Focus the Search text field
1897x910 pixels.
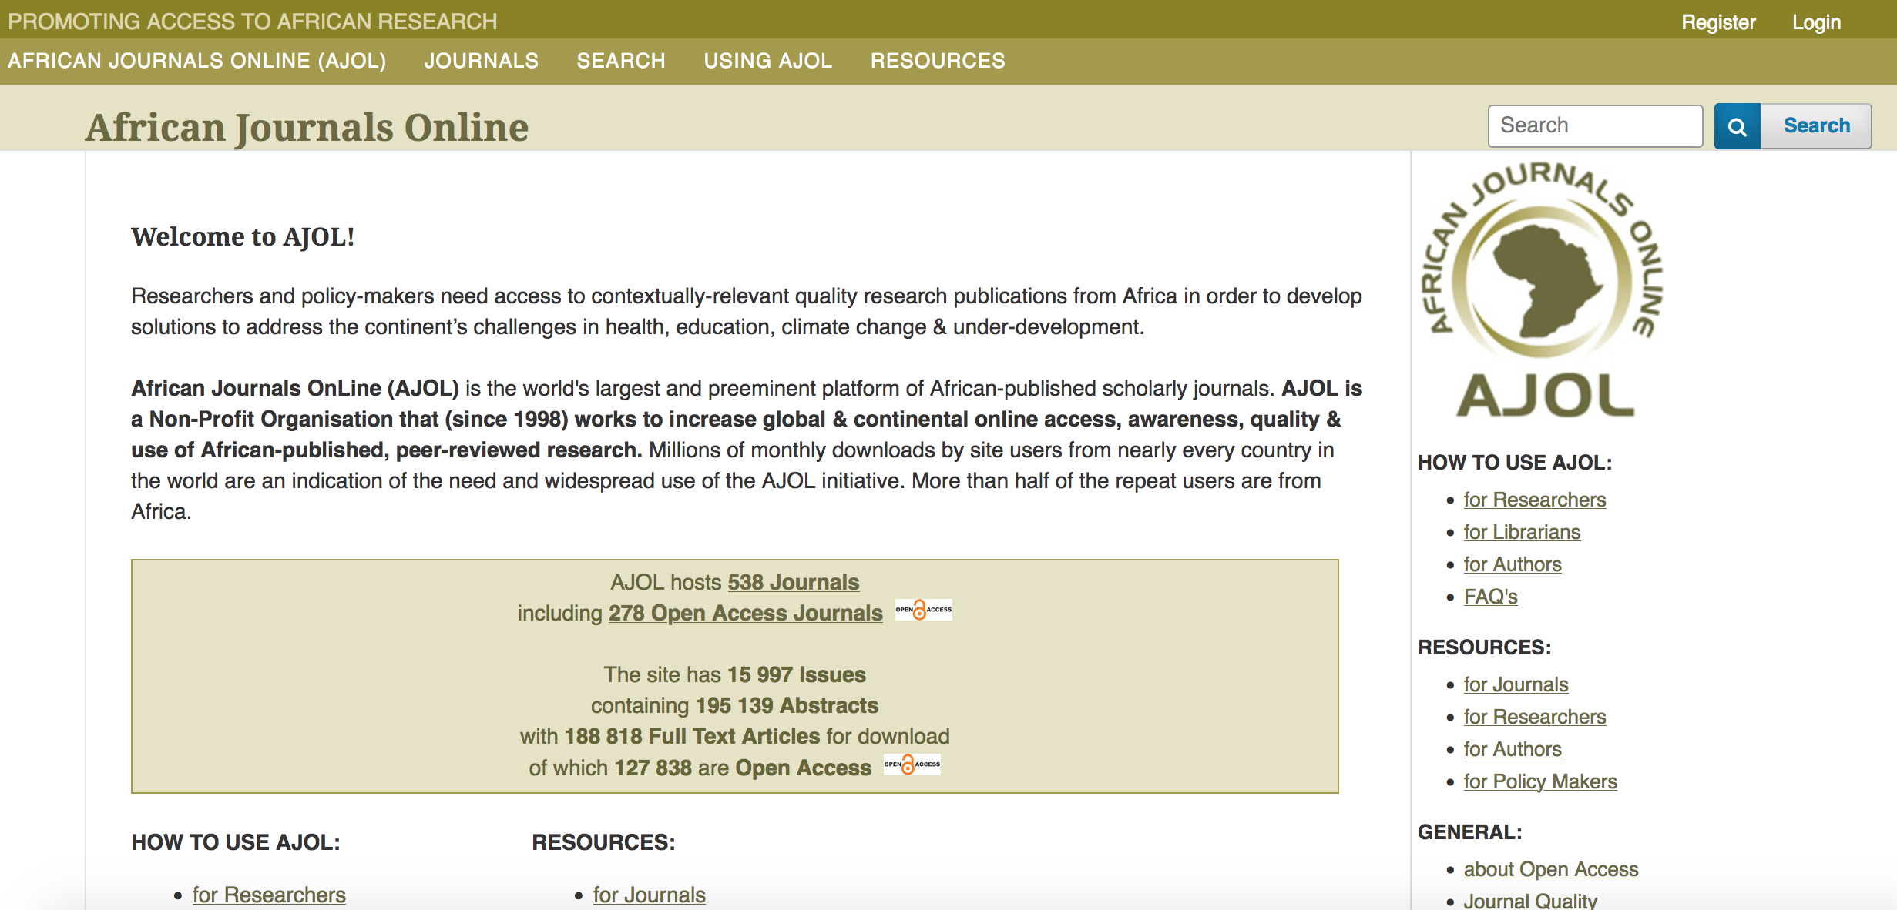coord(1594,125)
